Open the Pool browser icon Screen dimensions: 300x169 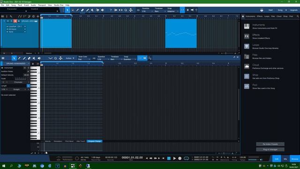click(x=247, y=86)
